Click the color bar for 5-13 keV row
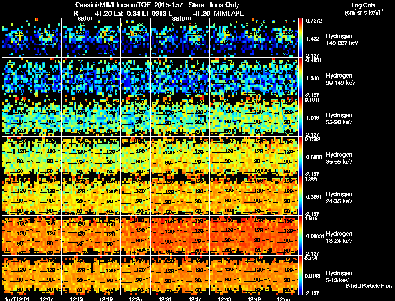 tap(301, 275)
